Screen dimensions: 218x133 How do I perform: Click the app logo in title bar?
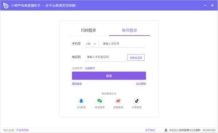click(x=6, y=5)
